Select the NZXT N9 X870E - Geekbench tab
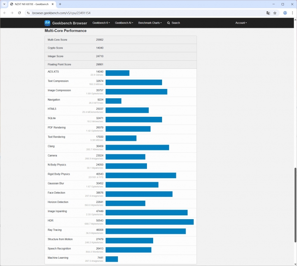 32,4
